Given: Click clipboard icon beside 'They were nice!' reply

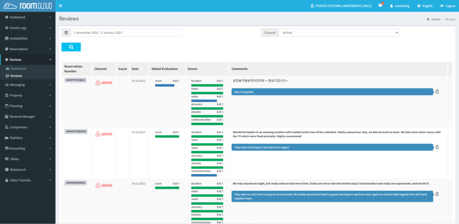Looking at the screenshot, I should pyautogui.click(x=437, y=147).
